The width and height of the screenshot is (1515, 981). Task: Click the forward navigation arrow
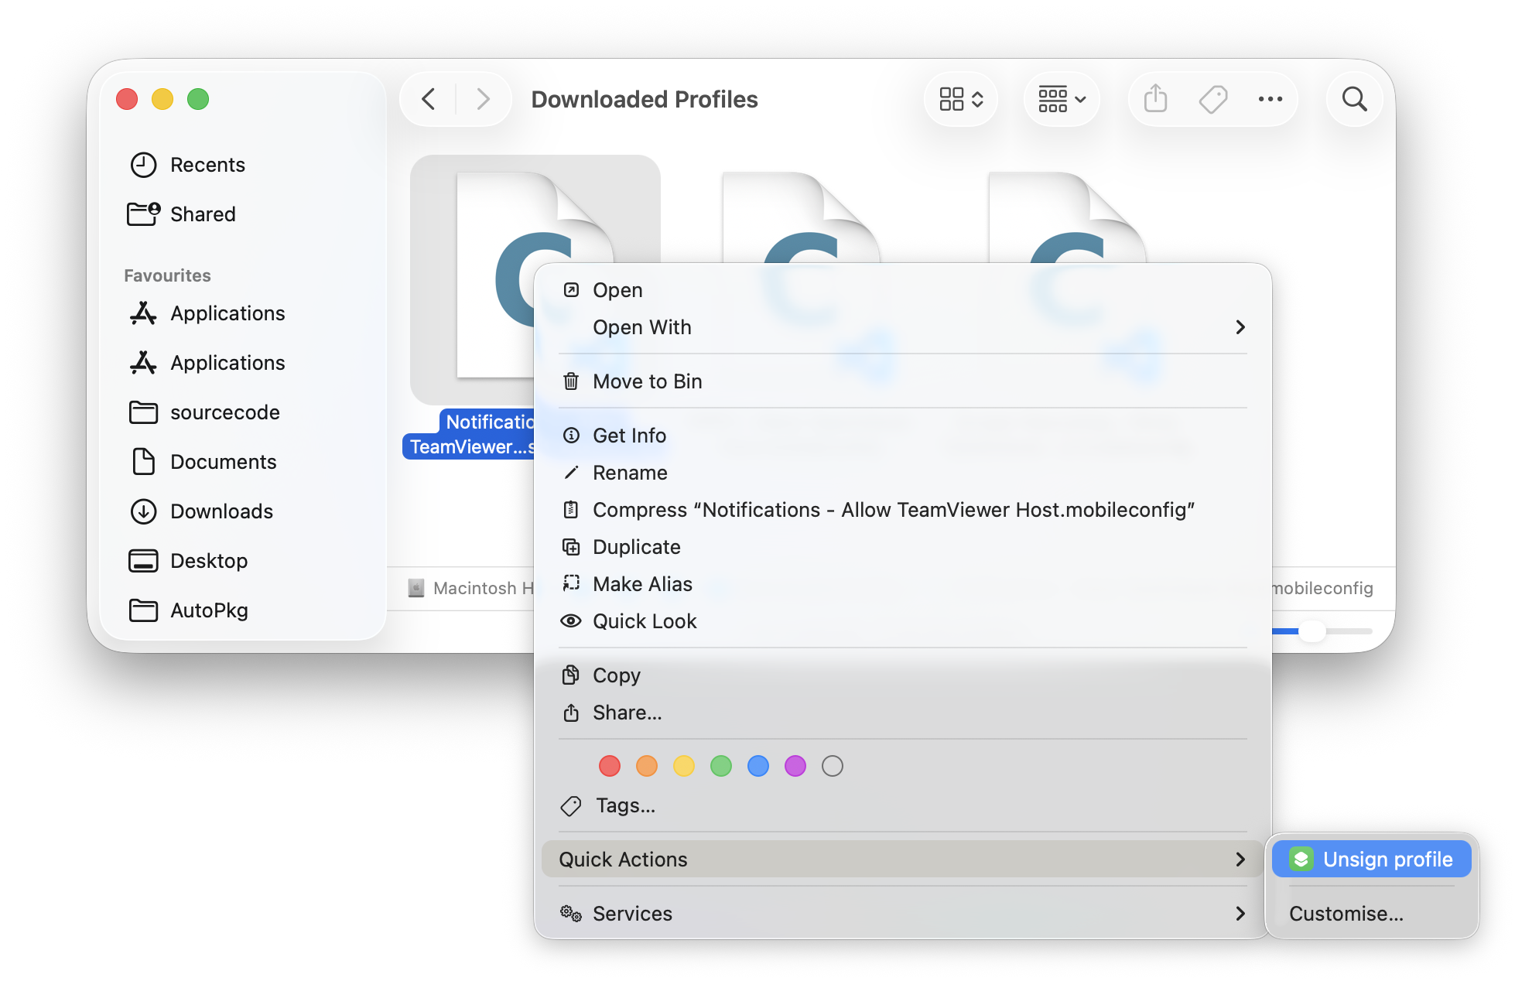tap(483, 99)
